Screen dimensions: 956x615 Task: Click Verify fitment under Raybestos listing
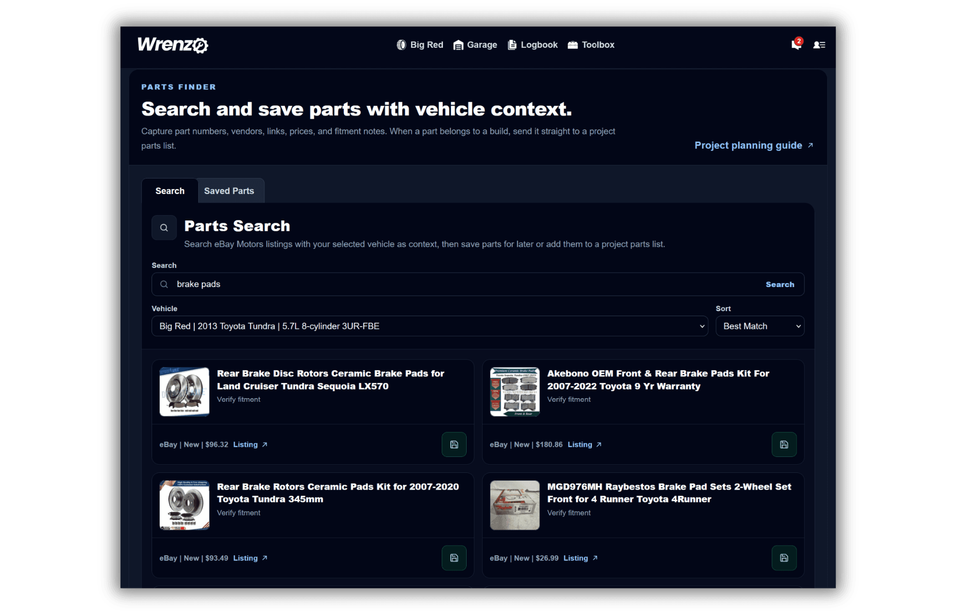[x=569, y=513]
